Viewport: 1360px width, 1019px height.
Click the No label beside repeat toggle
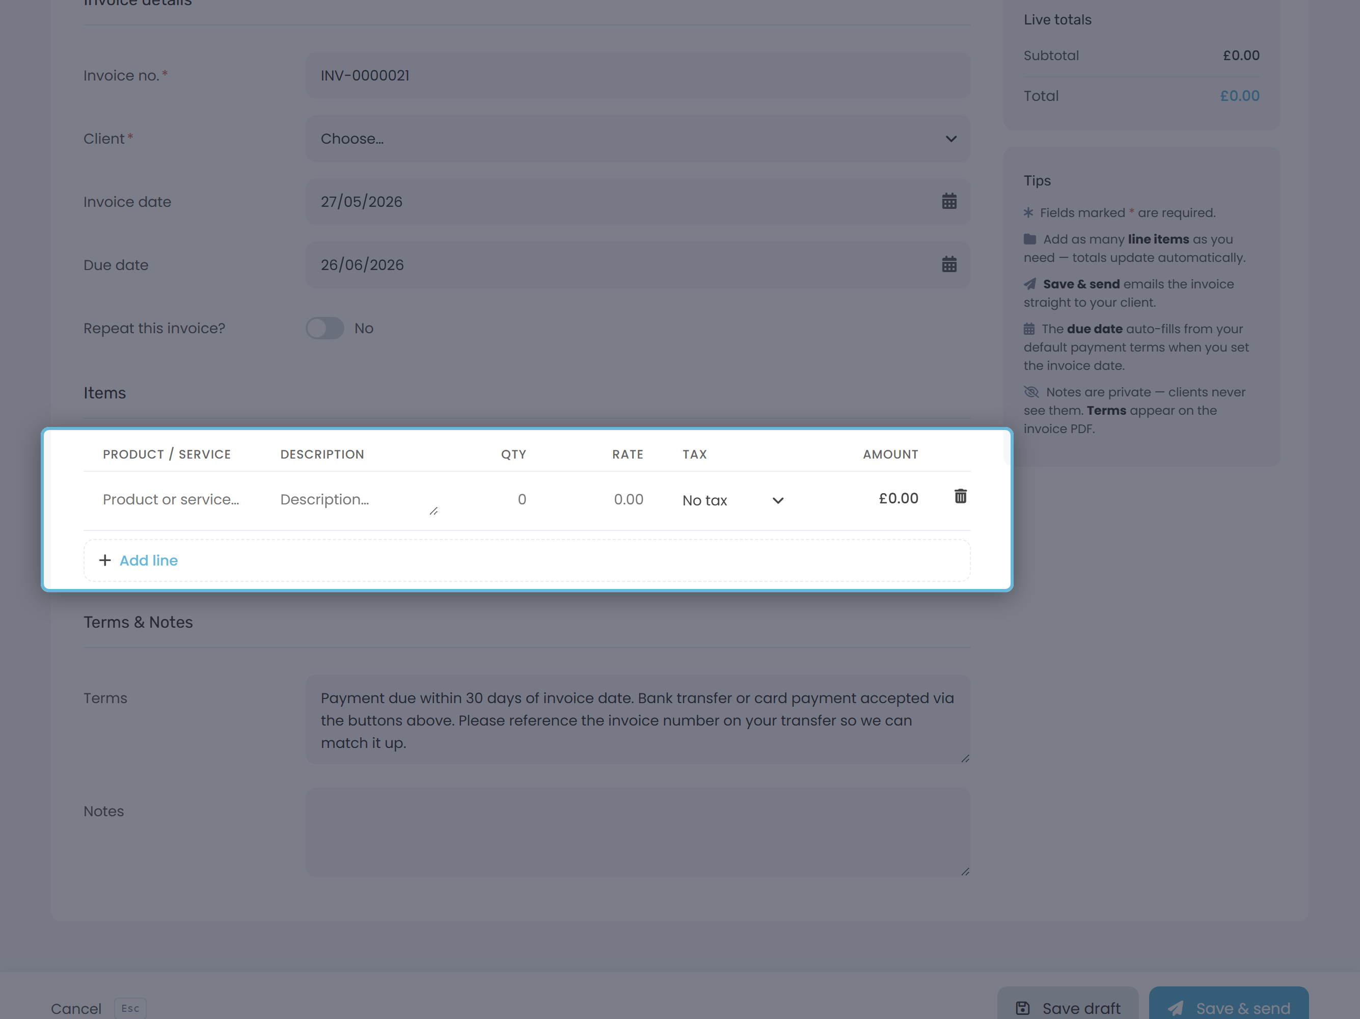coord(364,329)
